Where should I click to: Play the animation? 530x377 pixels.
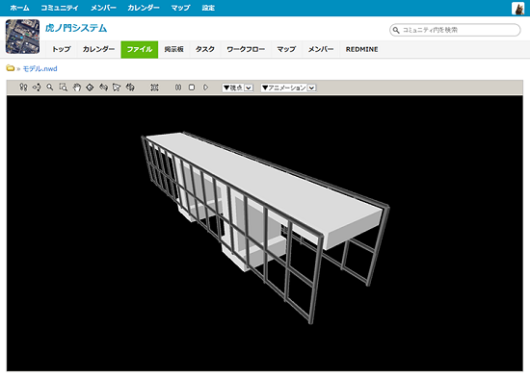click(x=205, y=88)
